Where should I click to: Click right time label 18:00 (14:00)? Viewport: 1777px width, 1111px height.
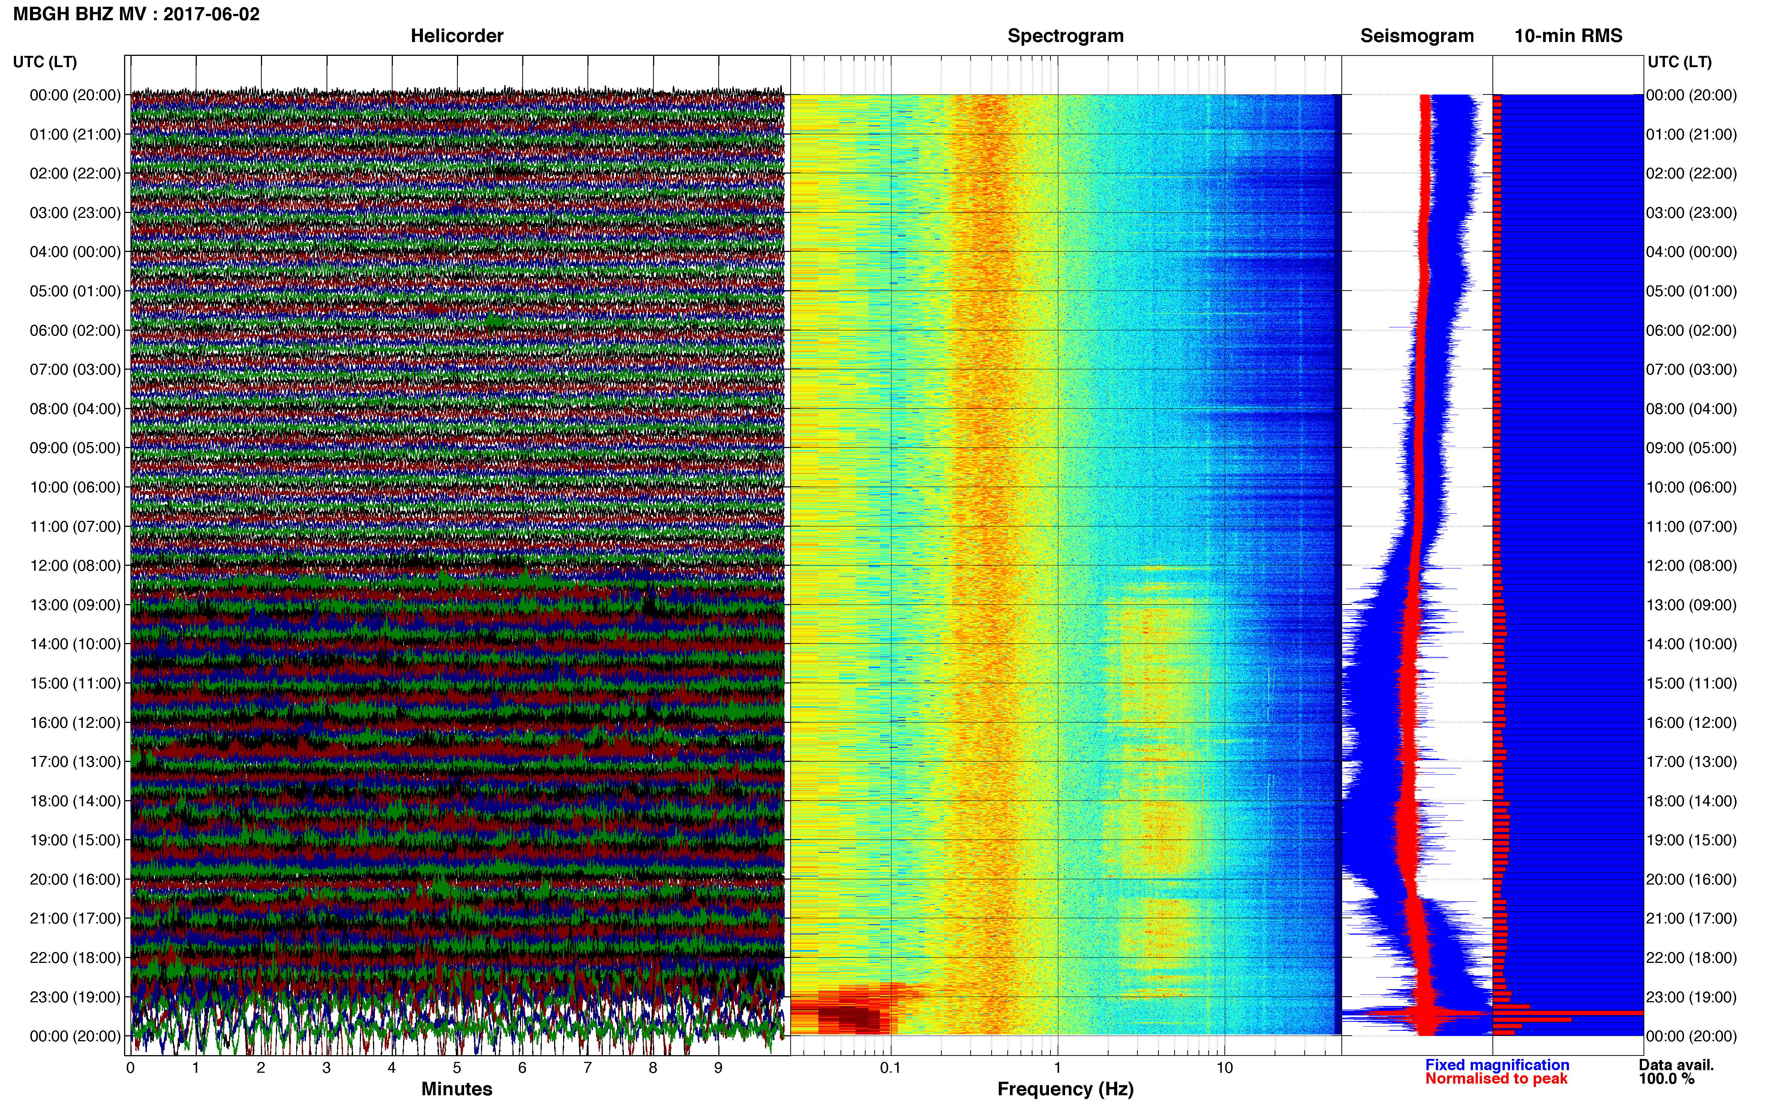pyautogui.click(x=1691, y=801)
